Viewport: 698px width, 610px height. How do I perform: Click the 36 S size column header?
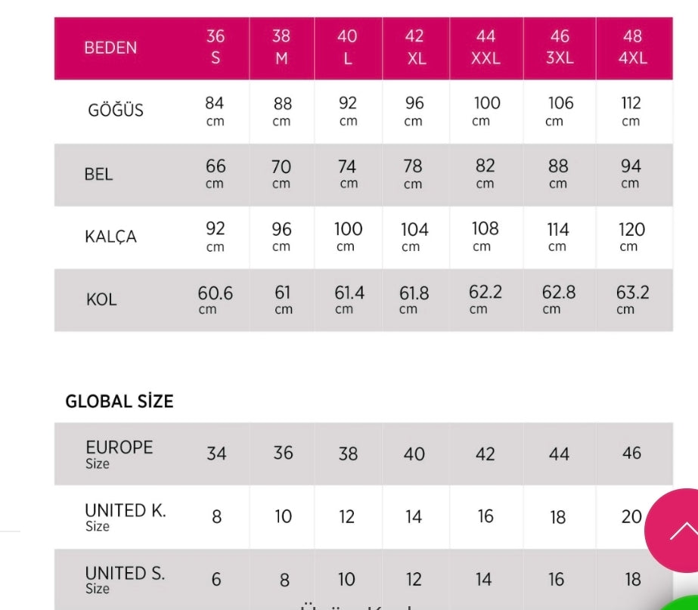[x=216, y=48]
